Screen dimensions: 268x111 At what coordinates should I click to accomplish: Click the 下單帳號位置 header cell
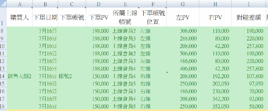point(153,17)
